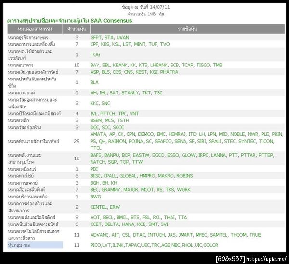Select the GRAMMY ticker
The image size is (289, 264).
point(111,190)
